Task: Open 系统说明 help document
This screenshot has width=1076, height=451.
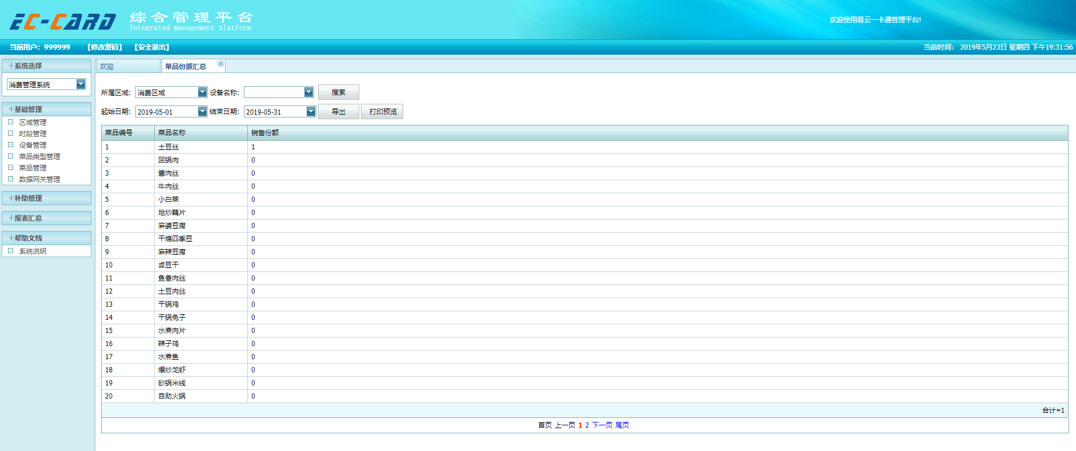Action: (x=33, y=251)
